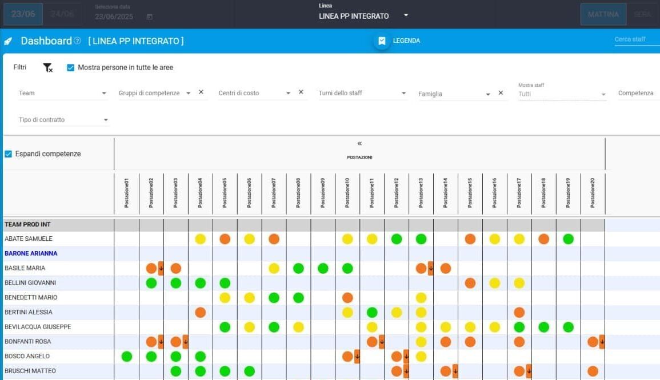Open the Competenza filter field
The image size is (660, 380).
[638, 93]
